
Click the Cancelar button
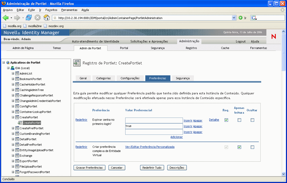(117, 168)
